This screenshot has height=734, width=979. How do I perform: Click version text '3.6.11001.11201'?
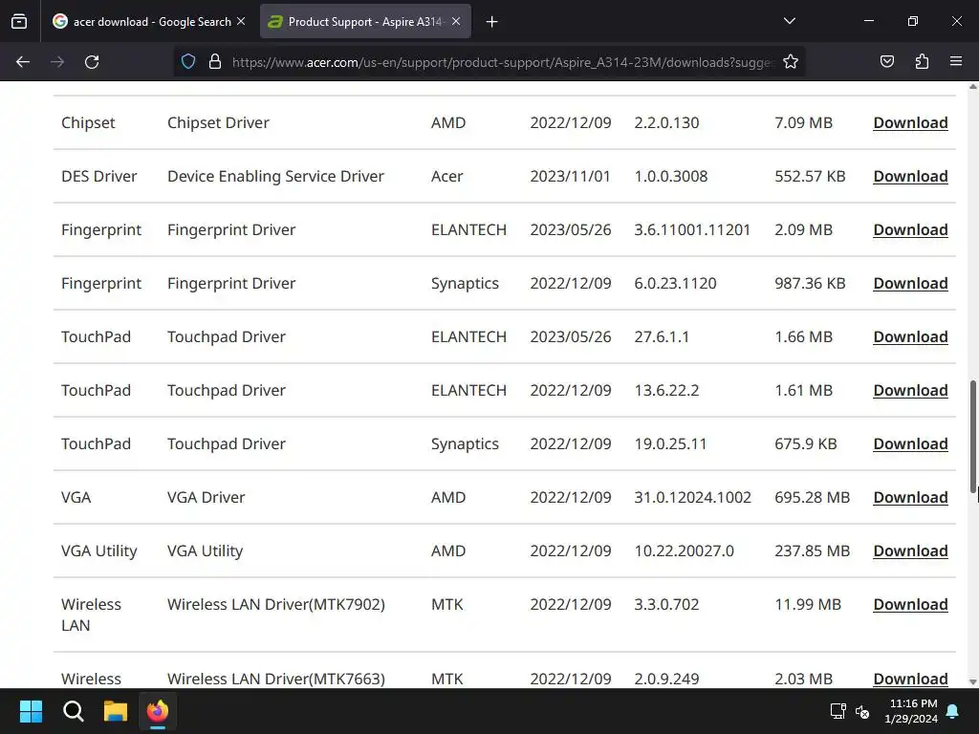click(x=692, y=230)
